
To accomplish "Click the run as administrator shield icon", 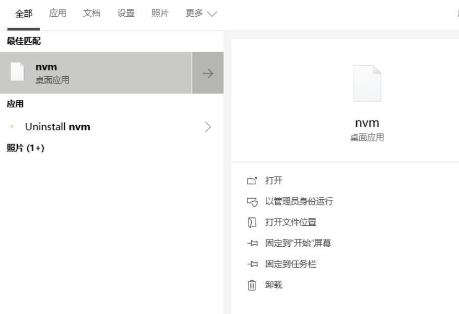I will tap(252, 201).
